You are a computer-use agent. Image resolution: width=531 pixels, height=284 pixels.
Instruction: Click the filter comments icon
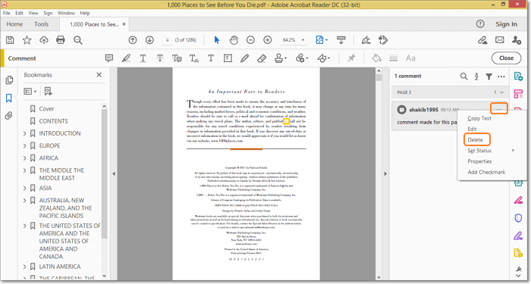(x=489, y=76)
